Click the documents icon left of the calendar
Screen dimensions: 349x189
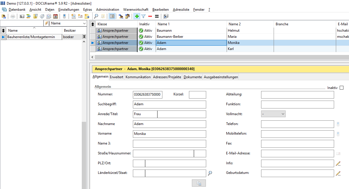[x=49, y=16]
